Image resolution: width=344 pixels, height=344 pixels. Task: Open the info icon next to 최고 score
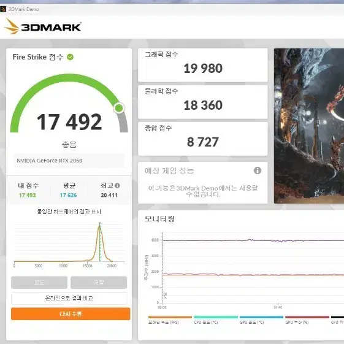pos(117,186)
